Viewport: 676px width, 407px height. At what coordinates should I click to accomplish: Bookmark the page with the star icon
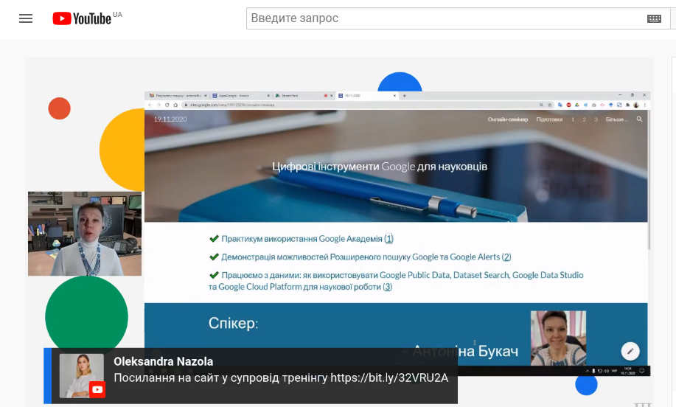[550, 105]
